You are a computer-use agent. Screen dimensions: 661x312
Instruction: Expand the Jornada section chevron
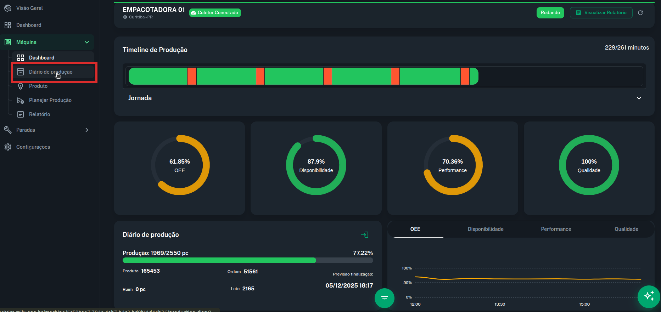point(639,98)
